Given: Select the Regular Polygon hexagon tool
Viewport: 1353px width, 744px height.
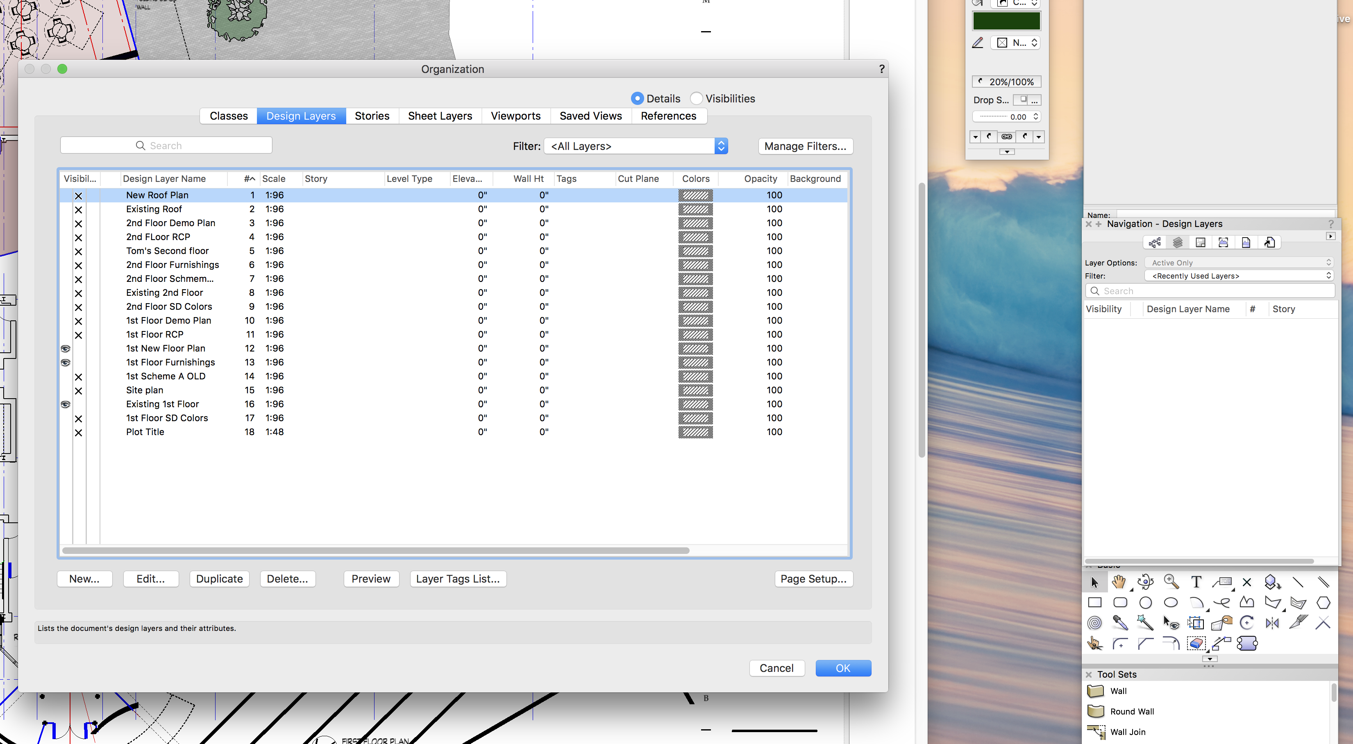Looking at the screenshot, I should point(1323,602).
